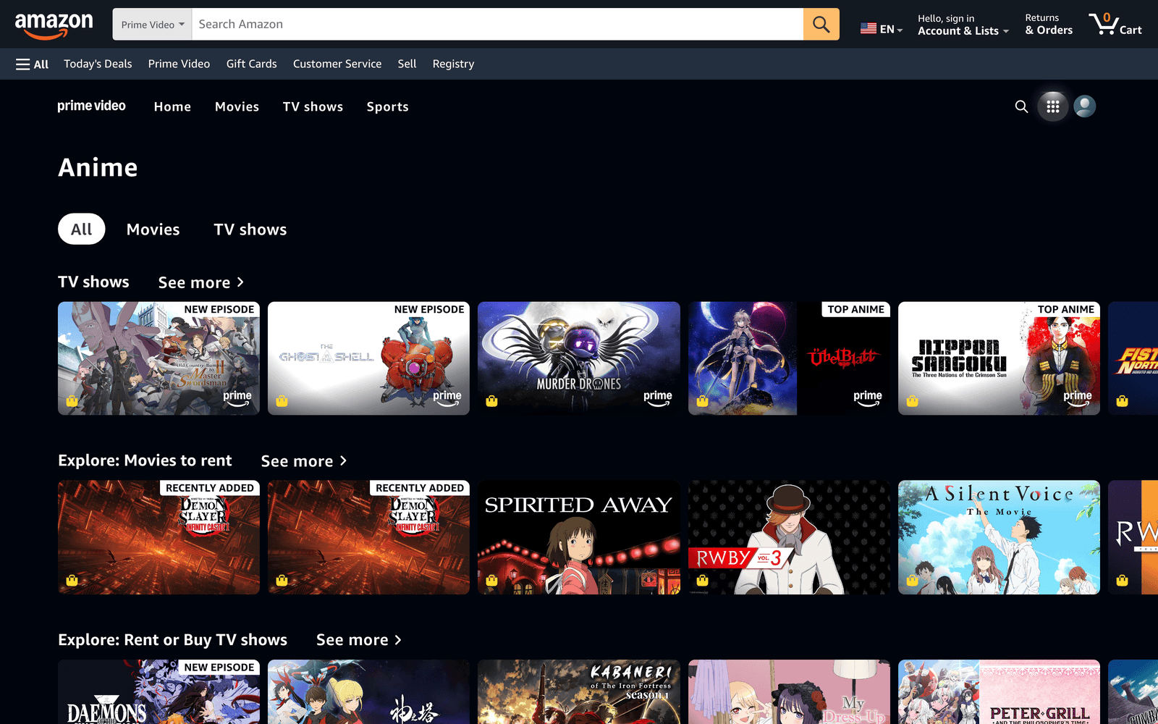Viewport: 1158px width, 724px height.
Task: Open the Spirited Away movie thumbnail
Action: click(579, 537)
